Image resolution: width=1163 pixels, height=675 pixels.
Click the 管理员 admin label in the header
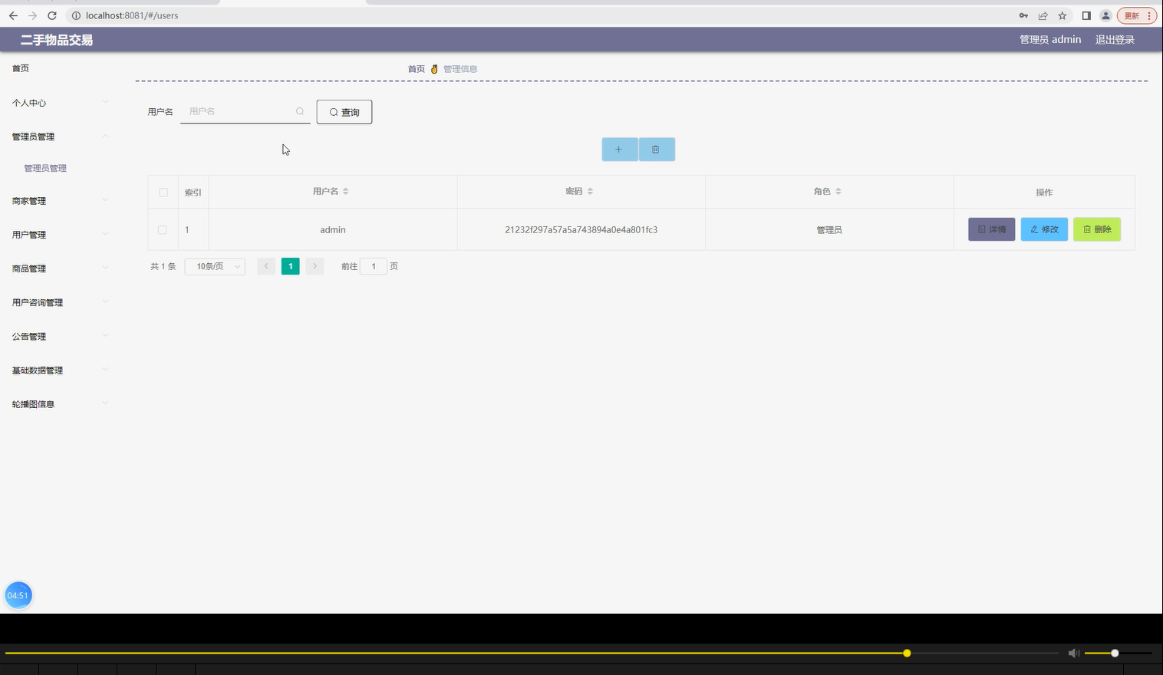click(1050, 40)
